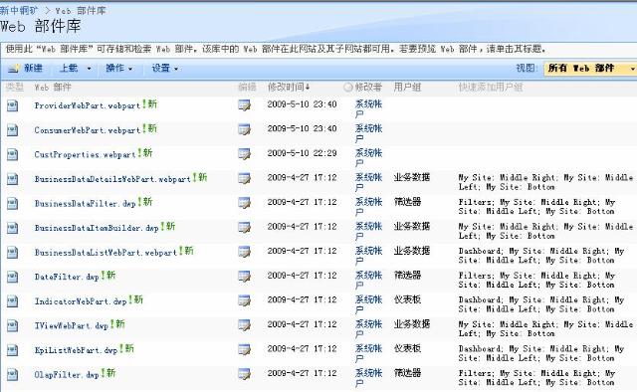This screenshot has width=637, height=392.
Task: Open CustProperties.webpart link
Action: pos(85,155)
